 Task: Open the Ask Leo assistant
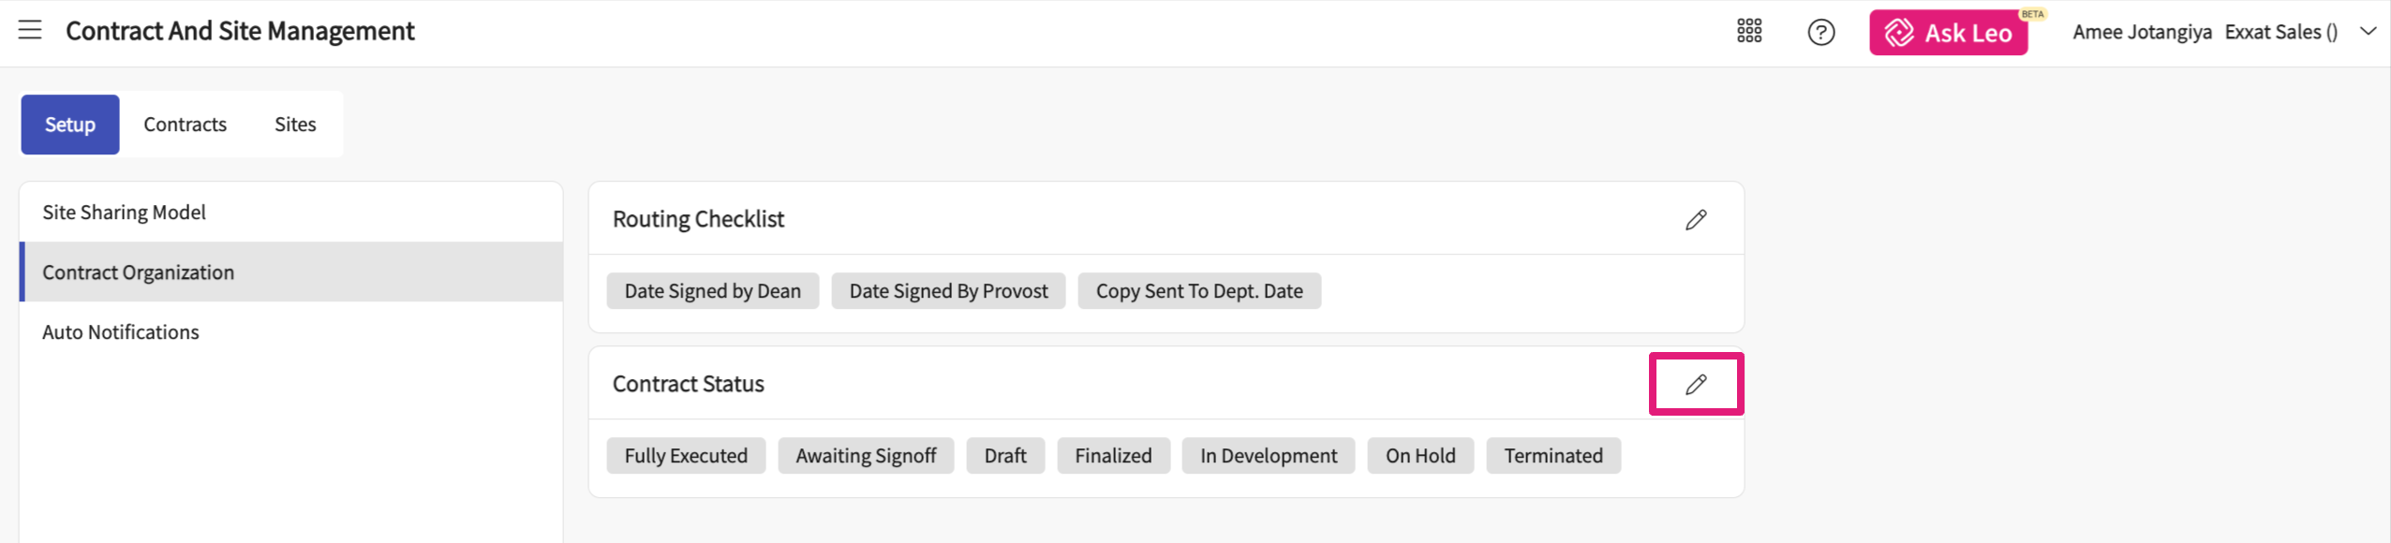(x=1949, y=33)
